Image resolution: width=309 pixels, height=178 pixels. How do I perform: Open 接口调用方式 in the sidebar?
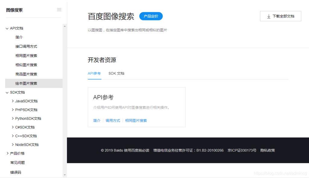point(26,46)
